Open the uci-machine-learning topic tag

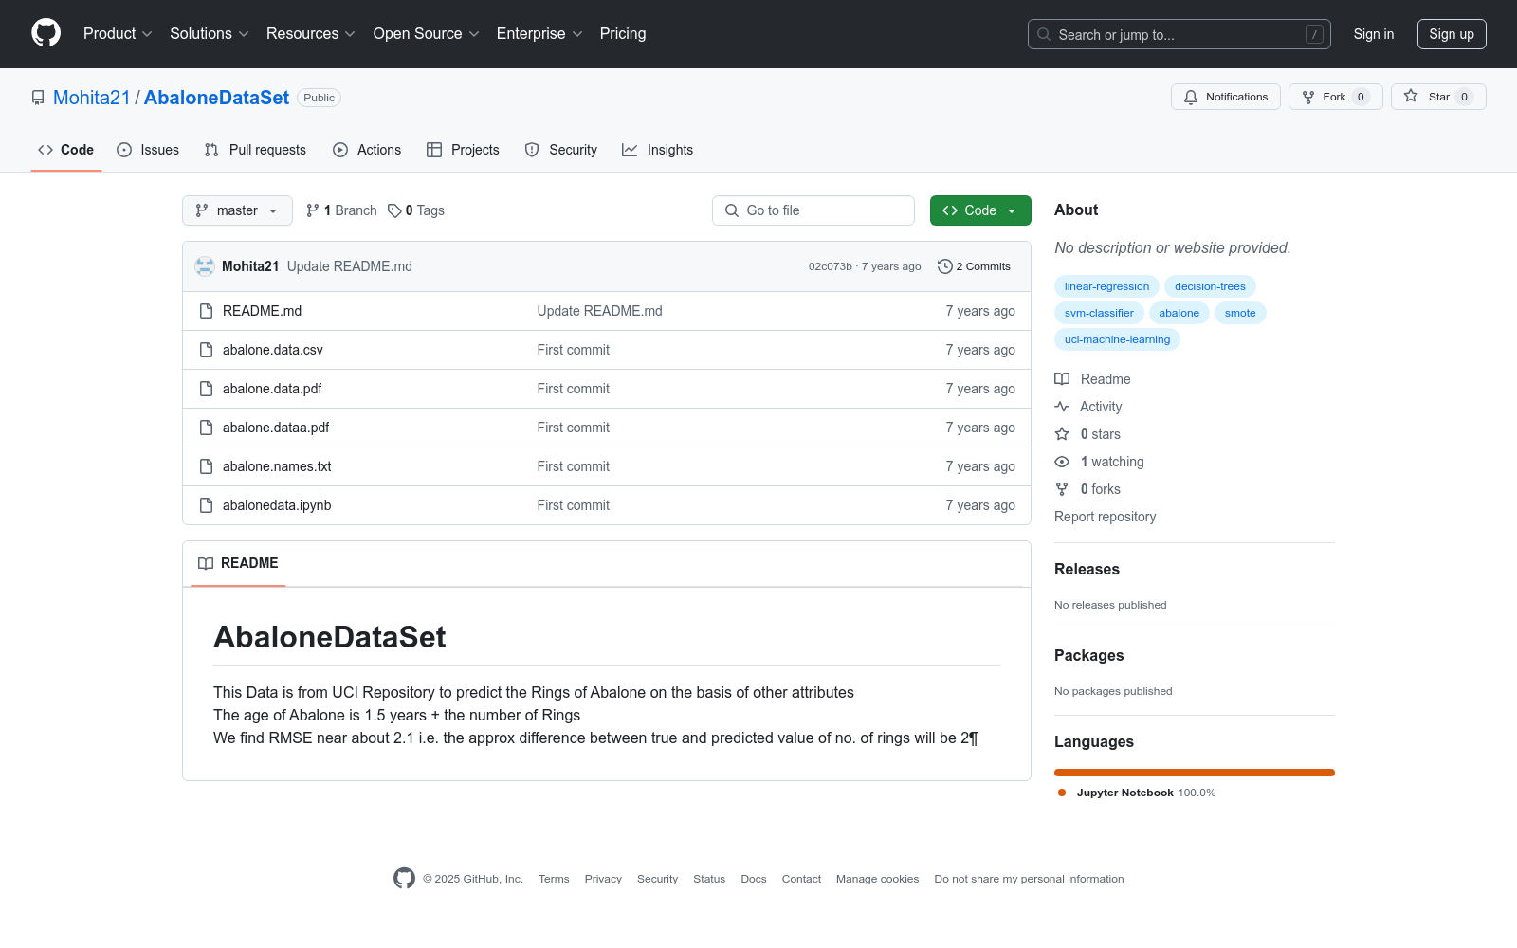tap(1117, 339)
